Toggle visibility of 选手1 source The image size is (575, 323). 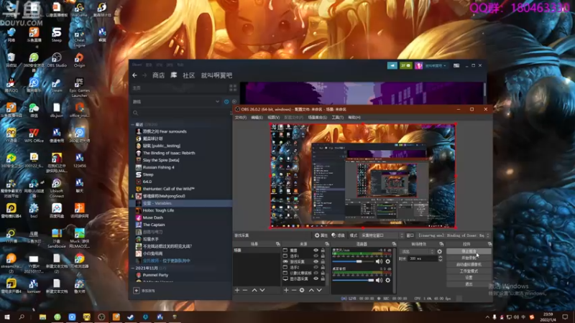click(x=316, y=256)
